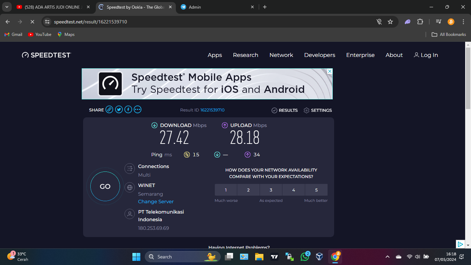This screenshot has width=471, height=265.
Task: Open the Chrome three-dot menu
Action: coord(463,22)
